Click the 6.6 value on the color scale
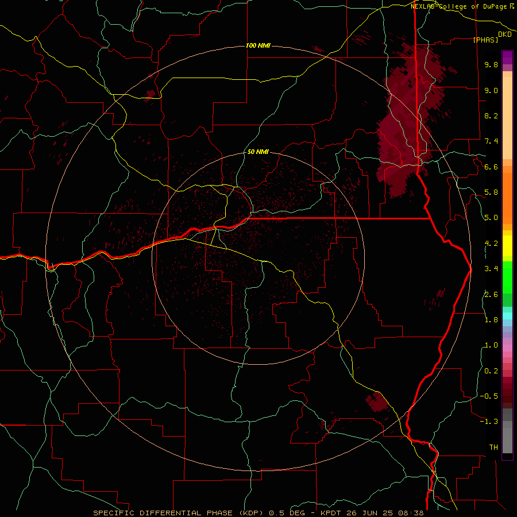This screenshot has width=517, height=517. tap(491, 167)
